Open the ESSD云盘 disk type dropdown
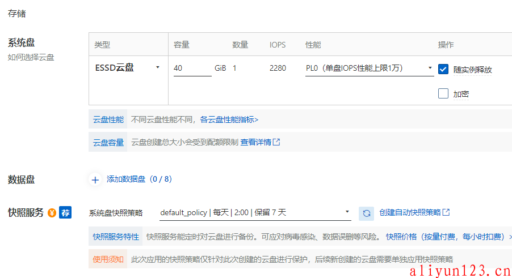 tap(128, 68)
